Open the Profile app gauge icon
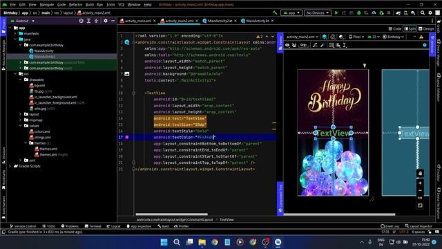Viewport: 442px width, 249px height. click(374, 12)
